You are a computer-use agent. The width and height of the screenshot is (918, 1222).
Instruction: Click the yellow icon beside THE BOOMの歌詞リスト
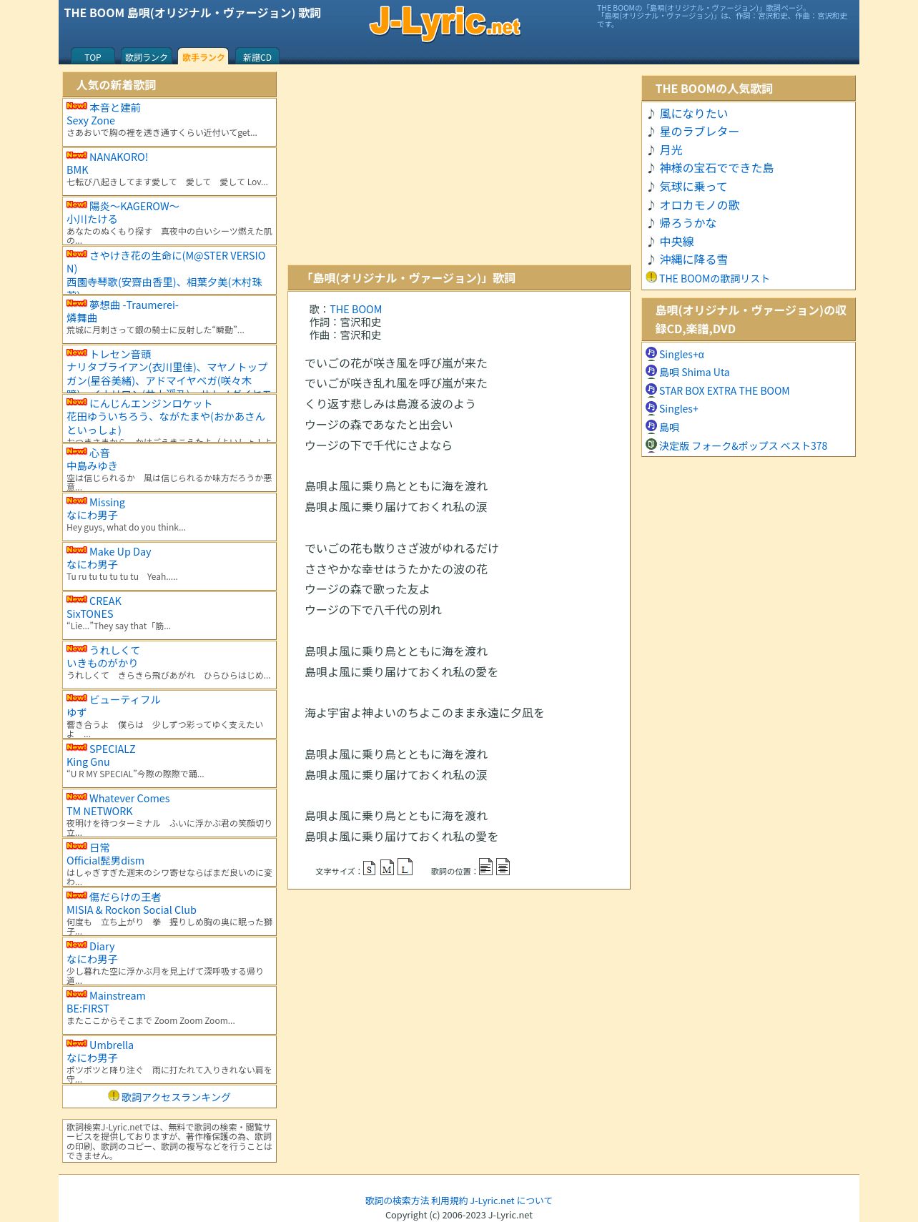(x=651, y=277)
